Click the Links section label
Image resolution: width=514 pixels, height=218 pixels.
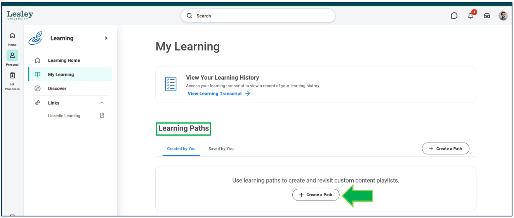point(54,103)
